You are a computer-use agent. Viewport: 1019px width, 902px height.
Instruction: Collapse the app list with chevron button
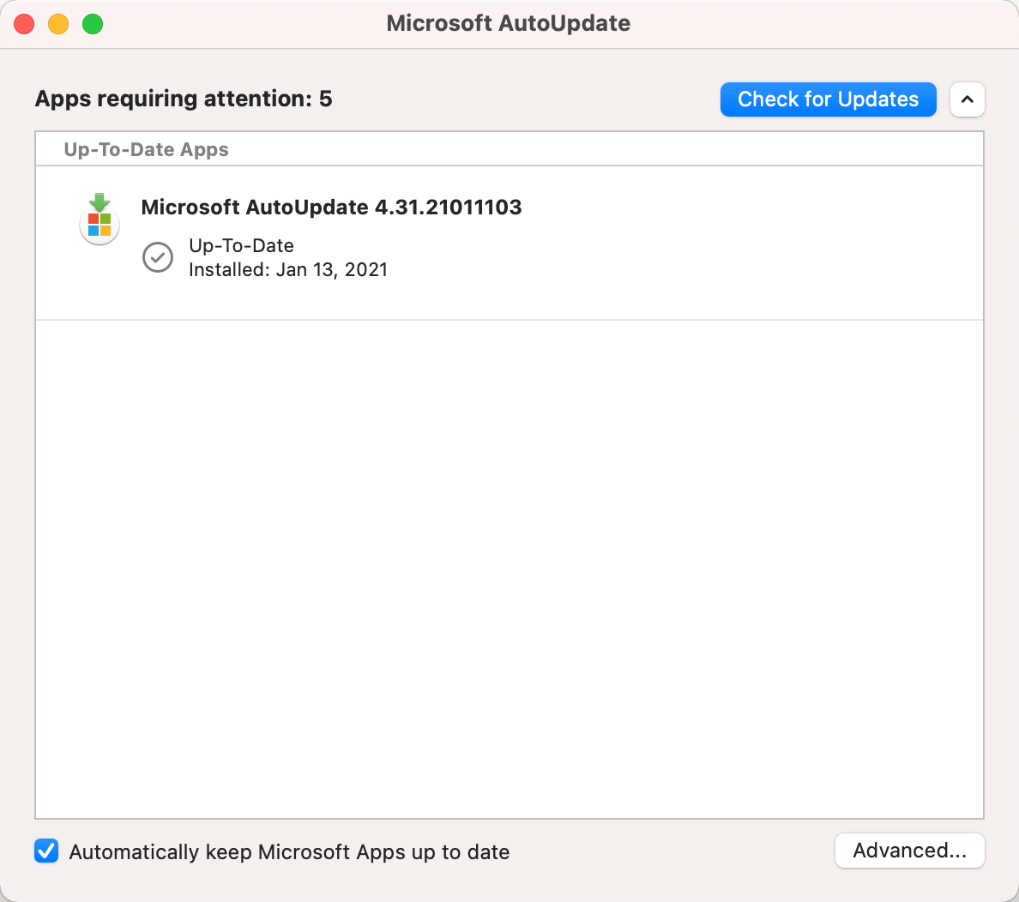pos(967,99)
